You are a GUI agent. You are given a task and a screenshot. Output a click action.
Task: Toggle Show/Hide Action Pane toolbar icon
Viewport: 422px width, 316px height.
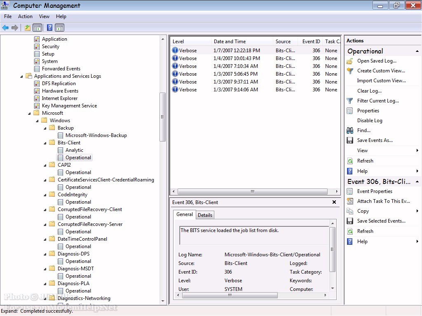coord(59,28)
